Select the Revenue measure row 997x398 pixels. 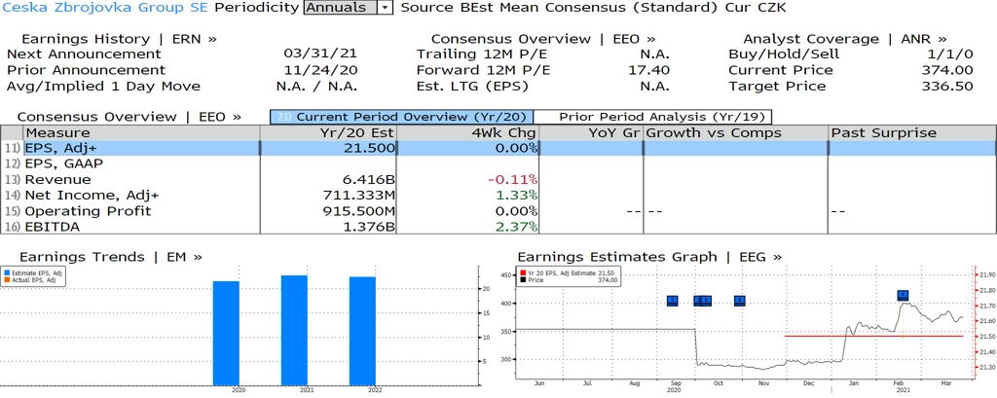(498, 179)
